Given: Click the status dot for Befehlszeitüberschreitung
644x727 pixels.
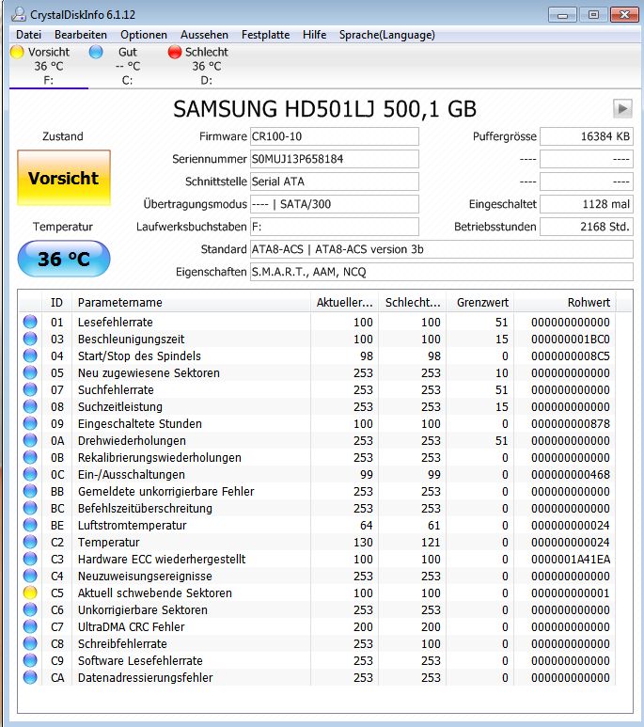Looking at the screenshot, I should tap(30, 508).
